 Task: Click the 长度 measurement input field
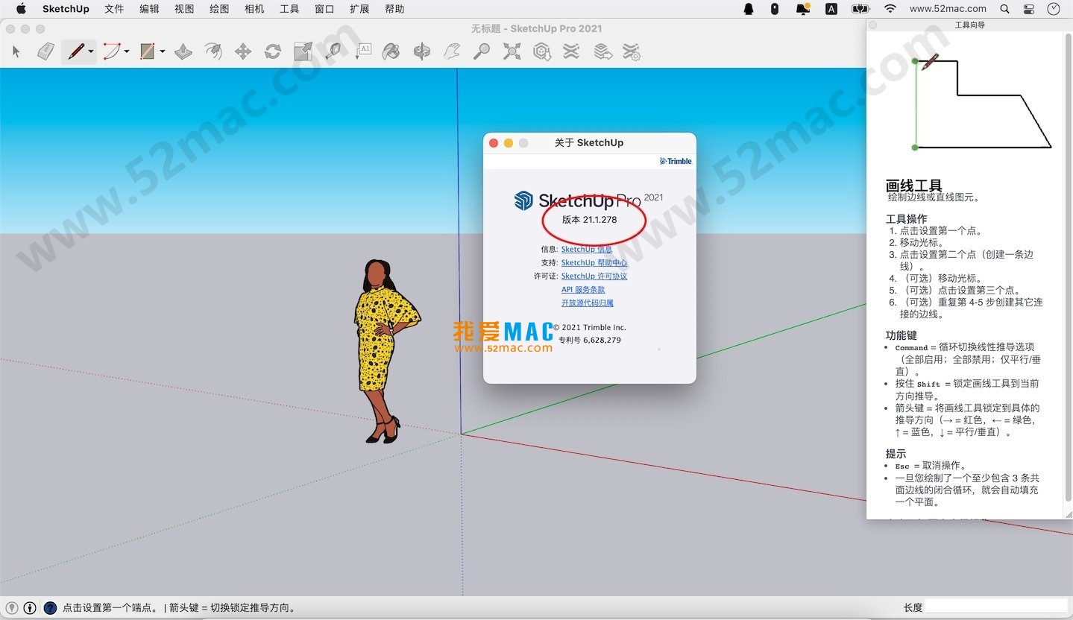(x=996, y=607)
